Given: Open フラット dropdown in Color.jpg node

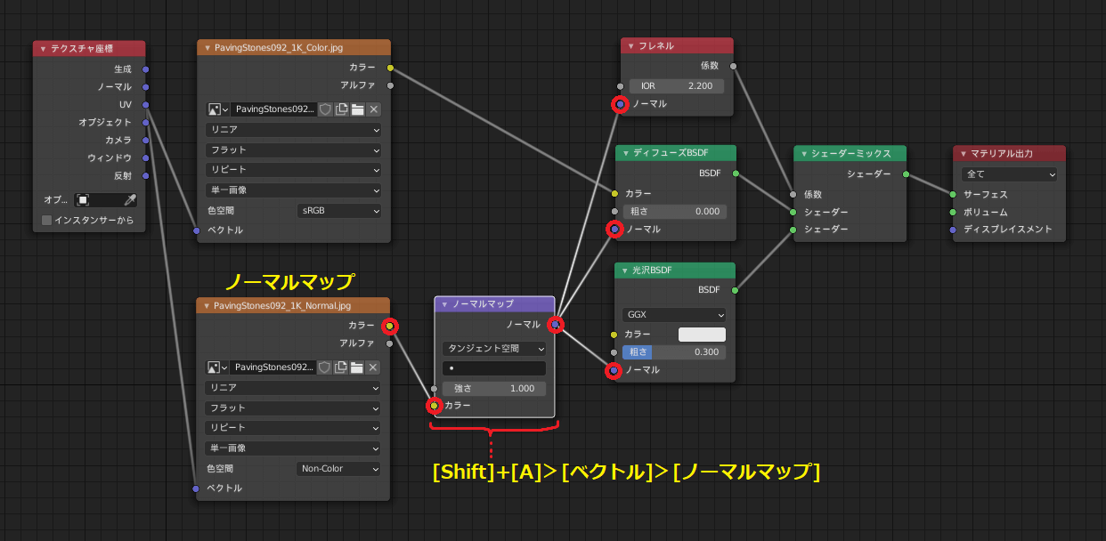Looking at the screenshot, I should [293, 150].
